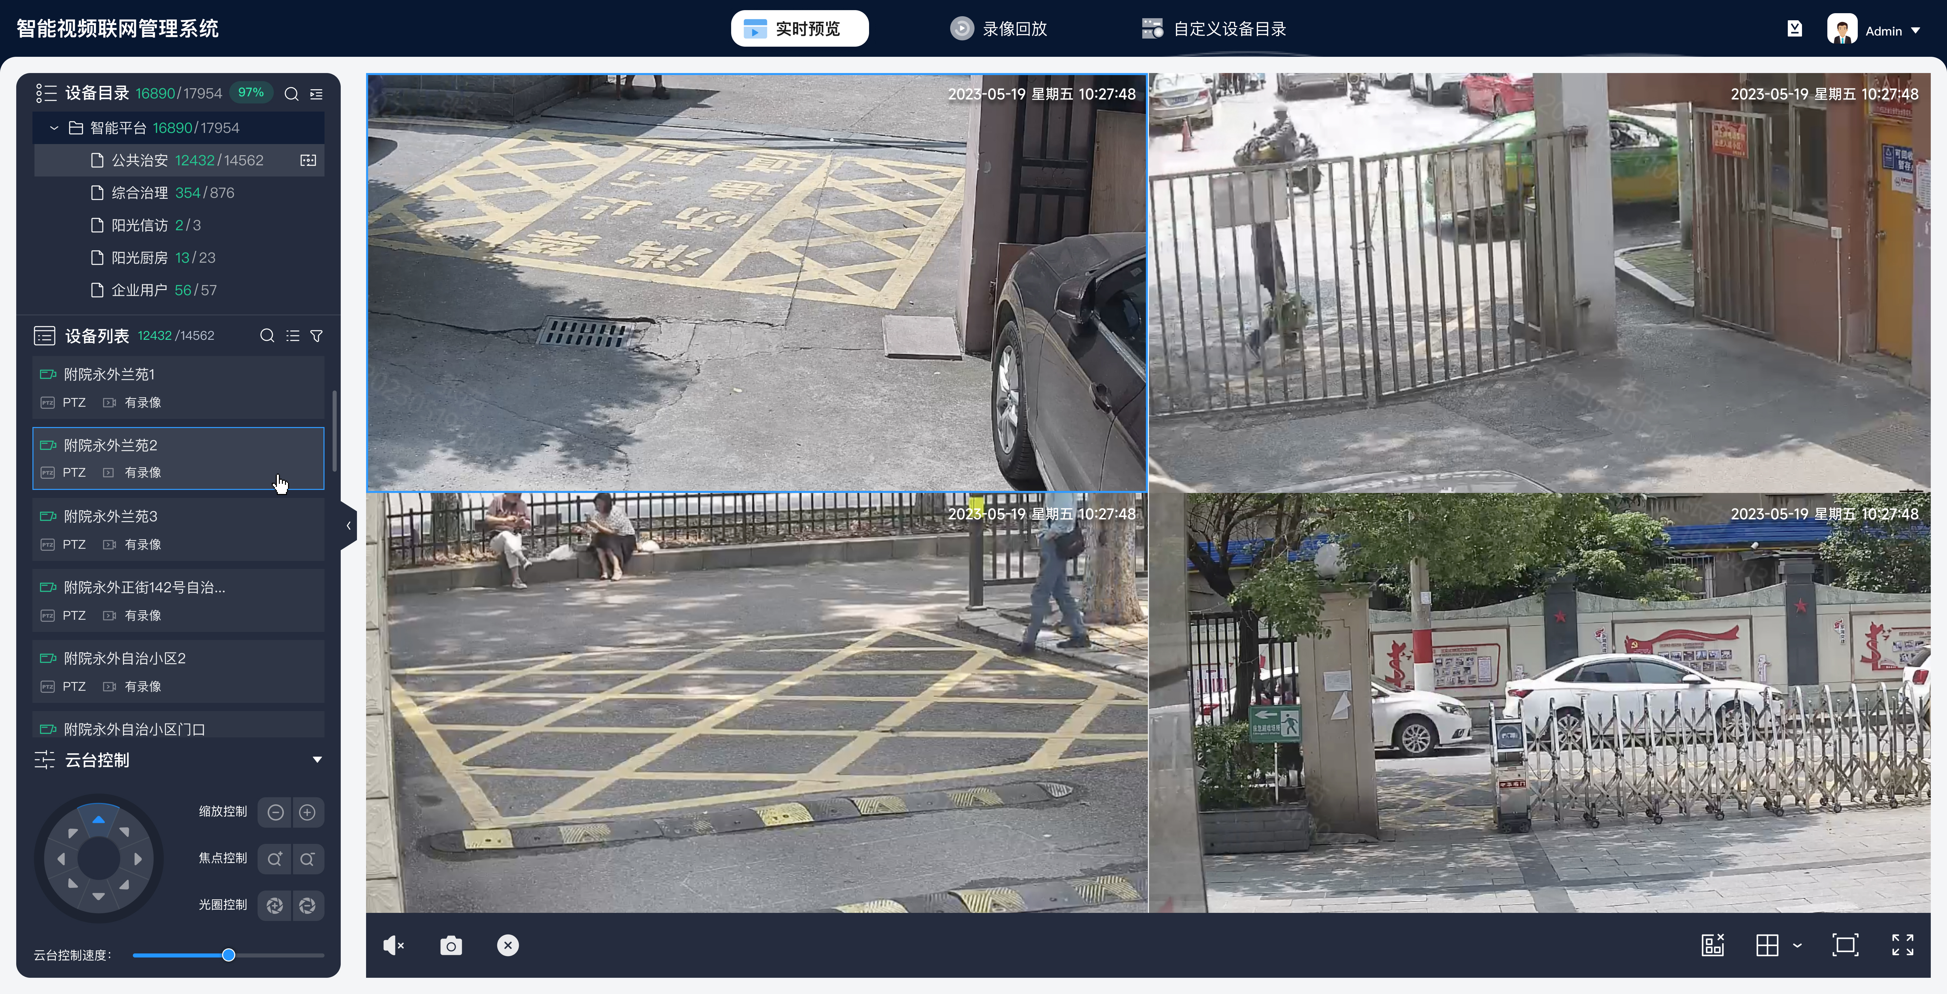The image size is (1947, 994).
Task: Move camera down-right on PTZ wheel
Action: [x=124, y=884]
